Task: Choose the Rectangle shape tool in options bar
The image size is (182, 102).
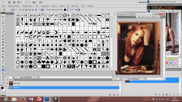Action: 26,10
